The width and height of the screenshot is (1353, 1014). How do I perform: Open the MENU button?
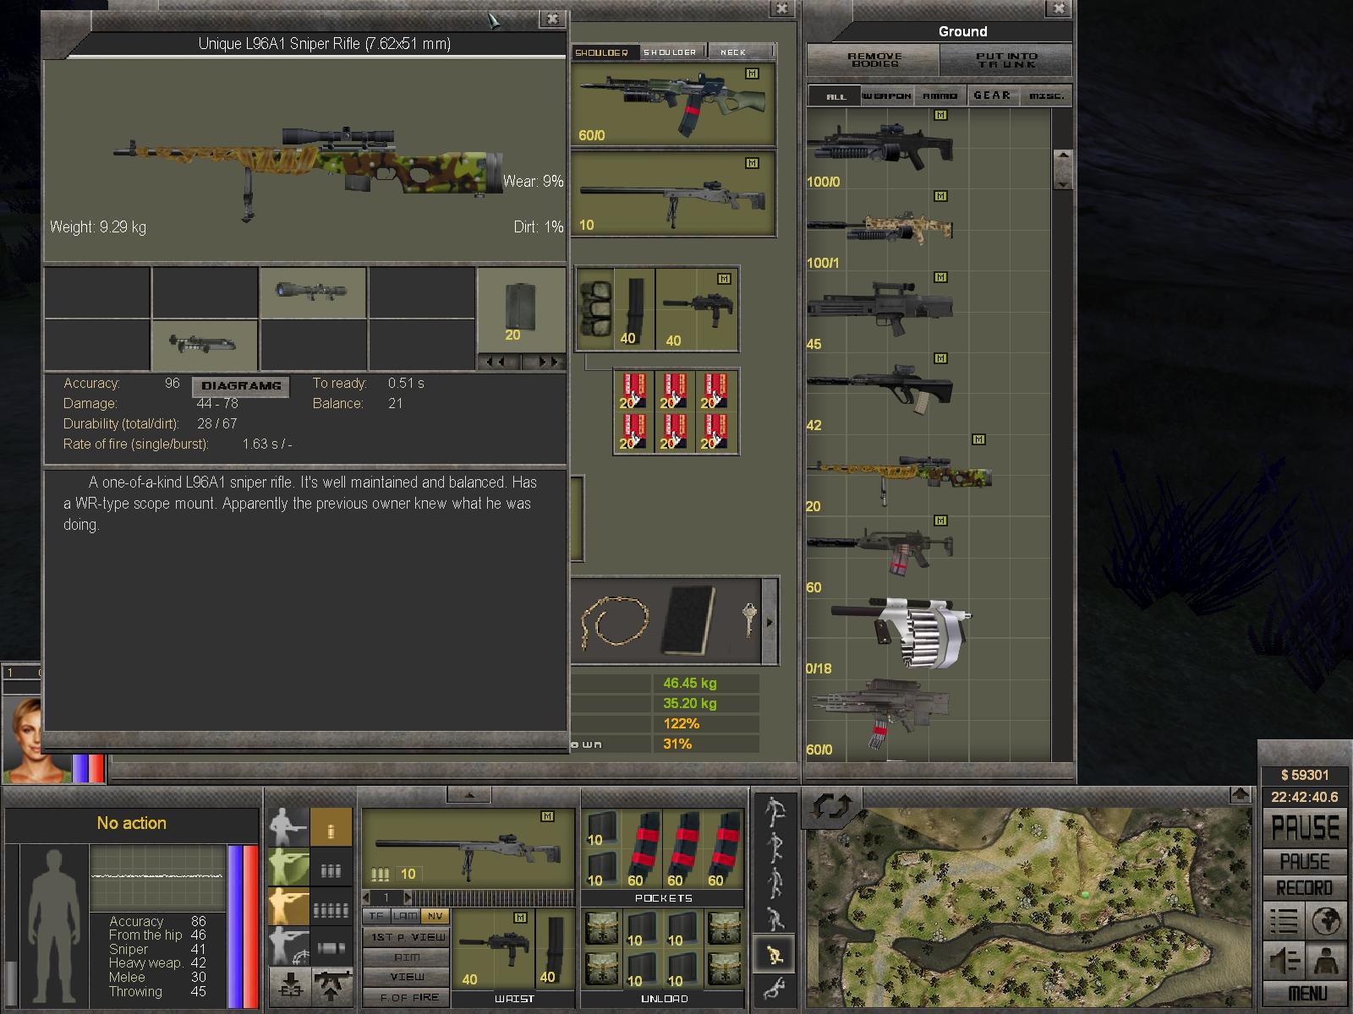[1306, 994]
